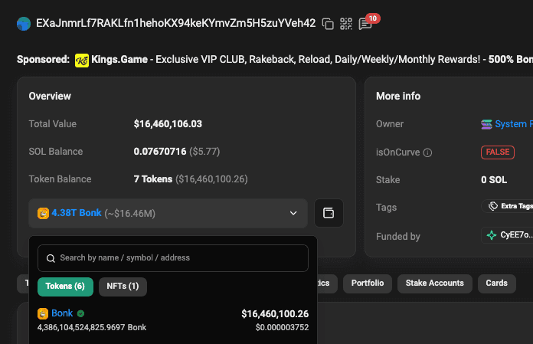Click the magnifier icon in the search box
The width and height of the screenshot is (533, 344).
(51, 258)
